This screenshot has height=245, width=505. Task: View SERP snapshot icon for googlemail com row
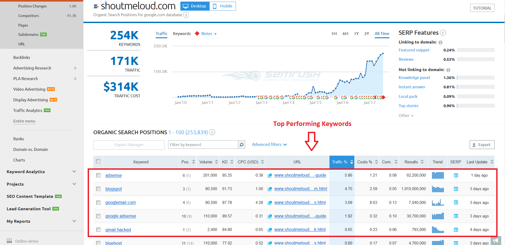(456, 203)
